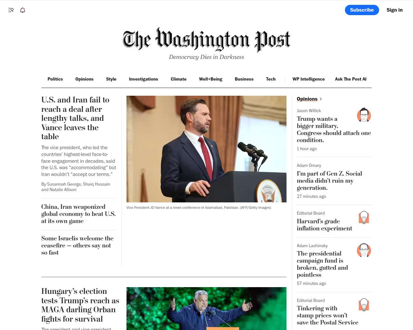
Task: Click the Sign in link
Action: coord(395,10)
